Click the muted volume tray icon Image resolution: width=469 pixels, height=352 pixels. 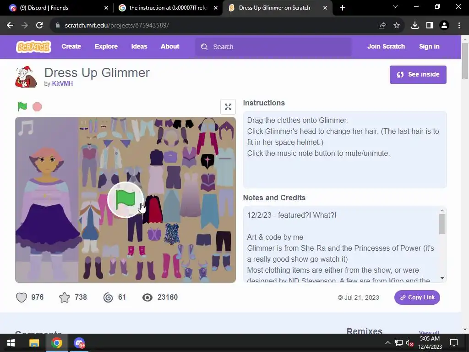point(409,343)
